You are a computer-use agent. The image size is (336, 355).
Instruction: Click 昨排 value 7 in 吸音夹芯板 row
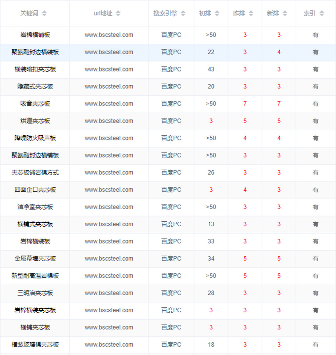coord(245,104)
